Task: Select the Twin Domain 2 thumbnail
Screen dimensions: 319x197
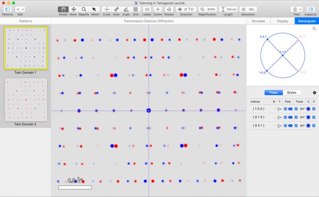Action: coord(26,100)
